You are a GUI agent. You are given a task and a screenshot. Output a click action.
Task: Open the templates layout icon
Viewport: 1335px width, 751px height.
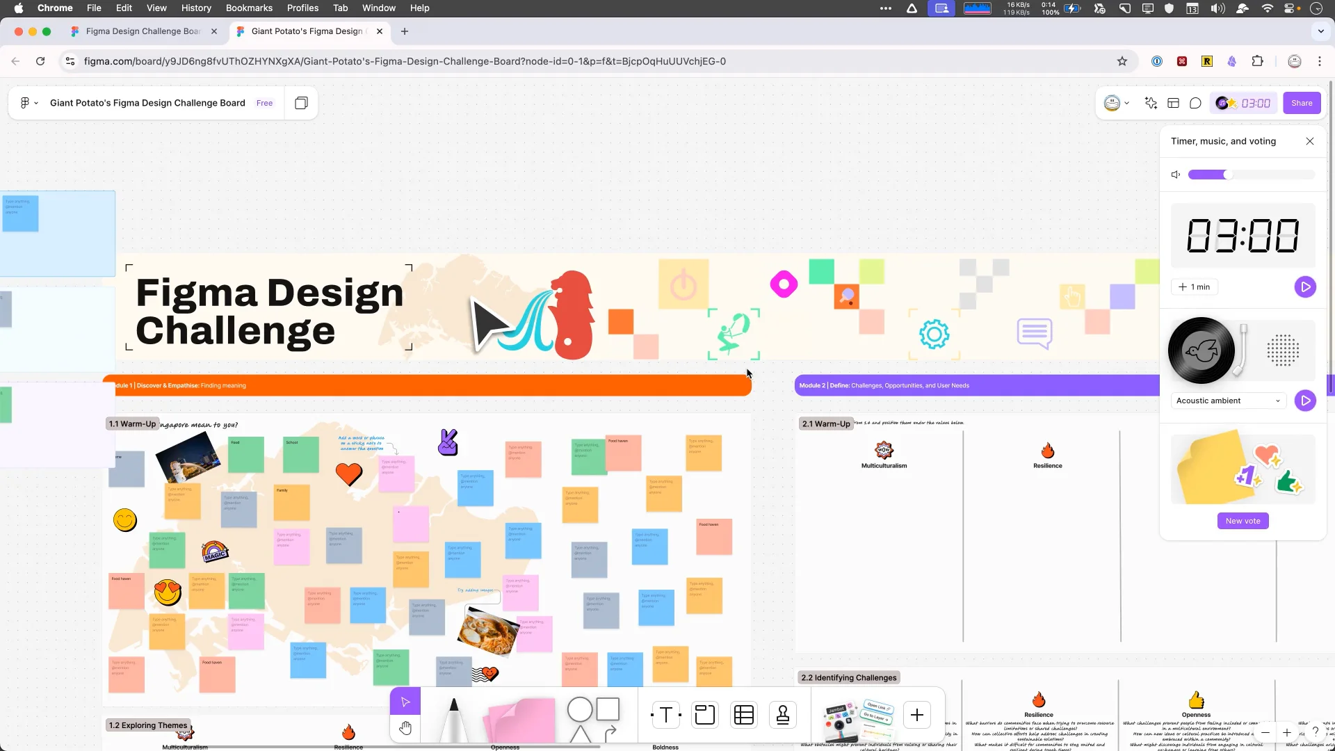(x=1173, y=103)
